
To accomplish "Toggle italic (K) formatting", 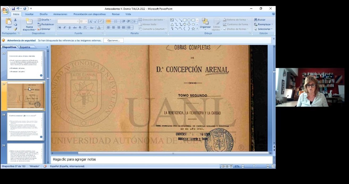I will pyautogui.click(x=65, y=28).
